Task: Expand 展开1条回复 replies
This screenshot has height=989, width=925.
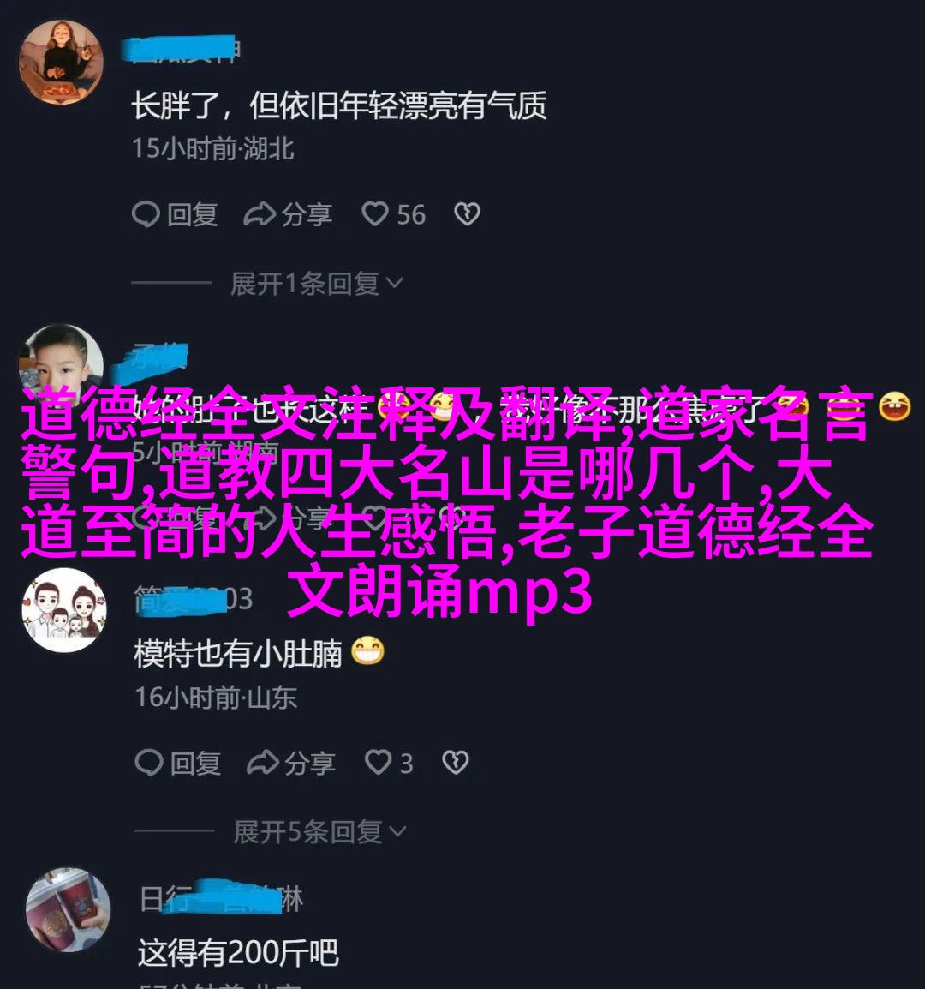Action: 316,284
